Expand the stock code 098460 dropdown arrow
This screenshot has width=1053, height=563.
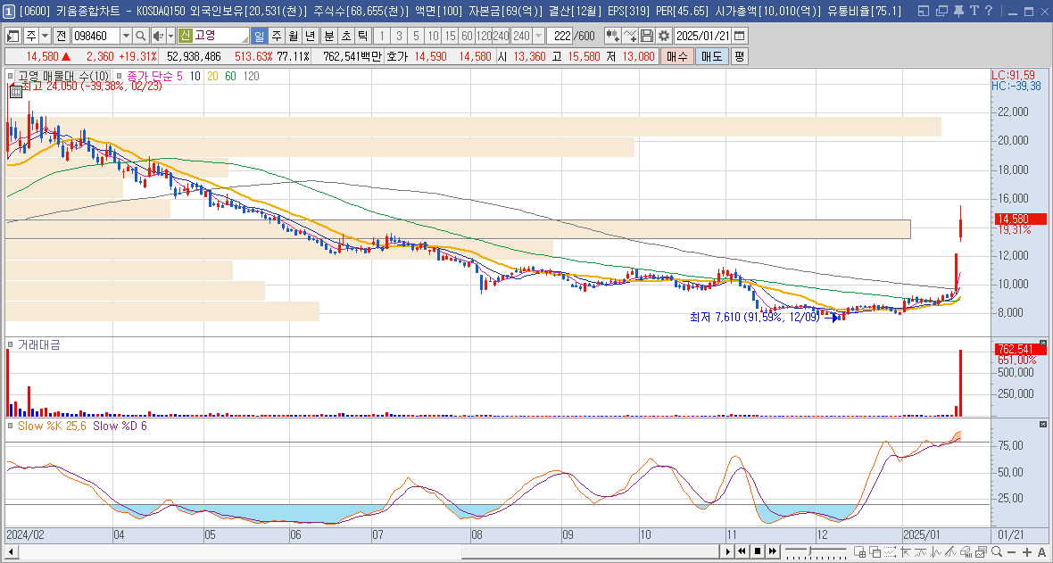click(126, 36)
